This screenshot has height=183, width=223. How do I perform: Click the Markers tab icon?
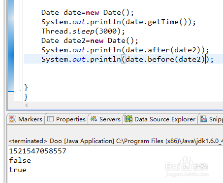tap(12, 119)
